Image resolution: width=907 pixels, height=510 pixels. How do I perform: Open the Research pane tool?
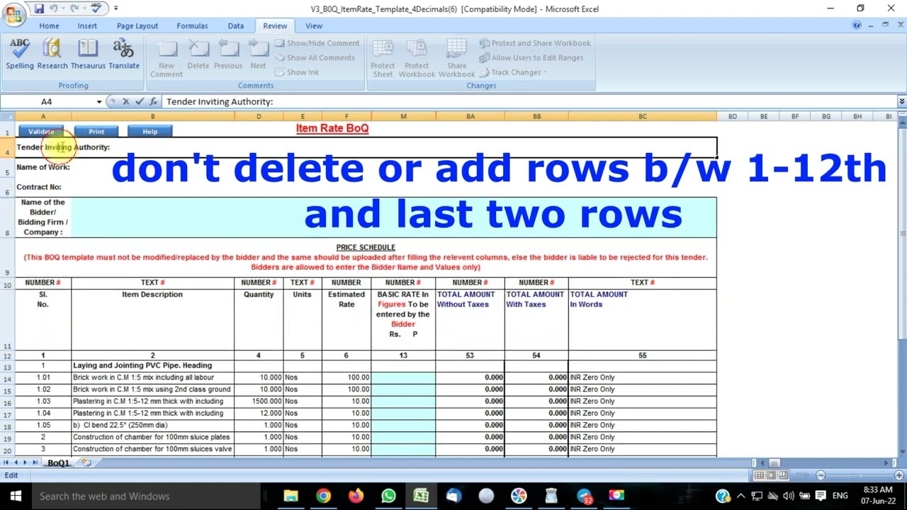pyautogui.click(x=52, y=54)
